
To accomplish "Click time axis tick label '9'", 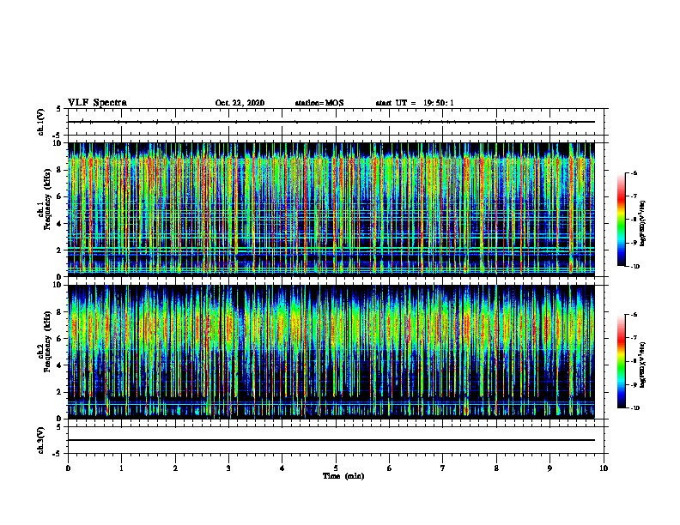I will (549, 468).
